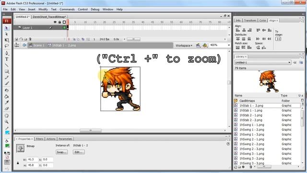Open the timeline panel options menu
The width and height of the screenshot is (307, 173).
coord(229,22)
